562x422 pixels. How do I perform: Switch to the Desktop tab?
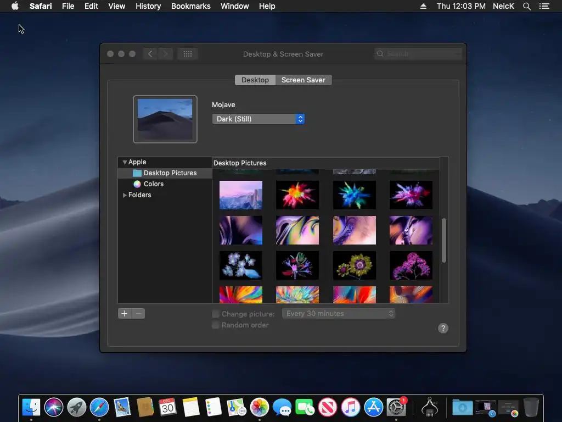(255, 80)
